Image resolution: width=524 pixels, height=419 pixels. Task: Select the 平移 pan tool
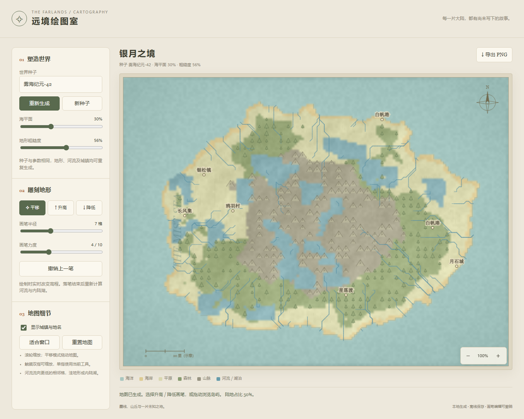(x=32, y=208)
